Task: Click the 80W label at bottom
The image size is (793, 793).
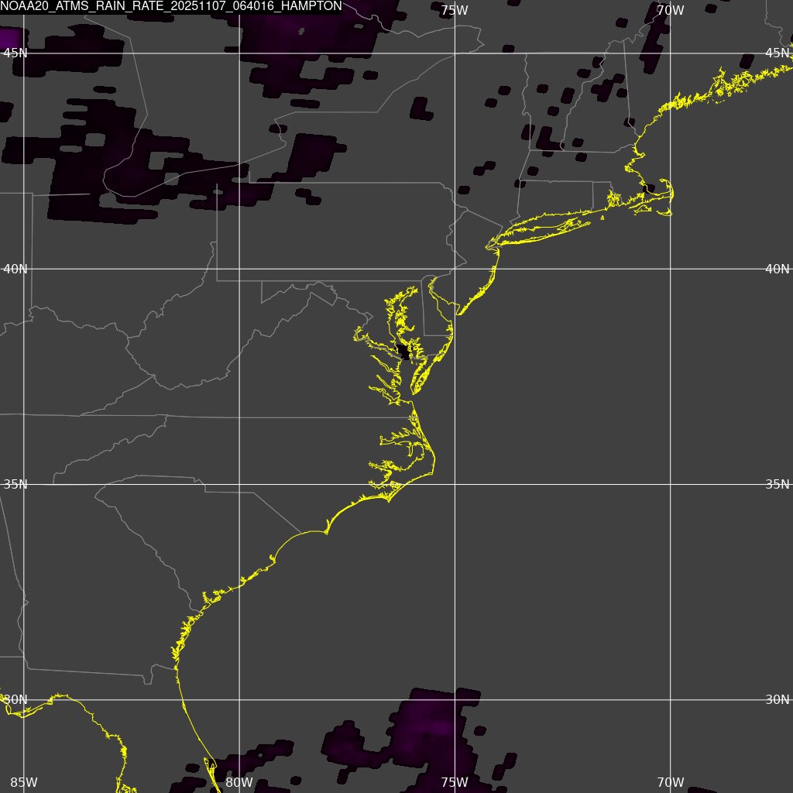Action: [239, 783]
